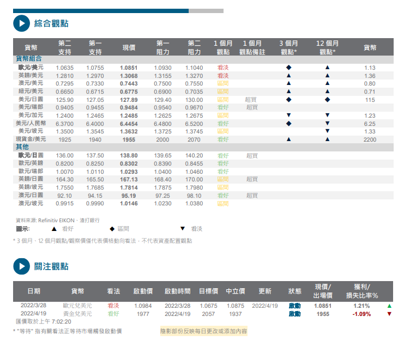Viewport: 404px width, 347px height.
Task: Click the 12-month diamond marker for 美元/日圓
Action: click(x=327, y=100)
